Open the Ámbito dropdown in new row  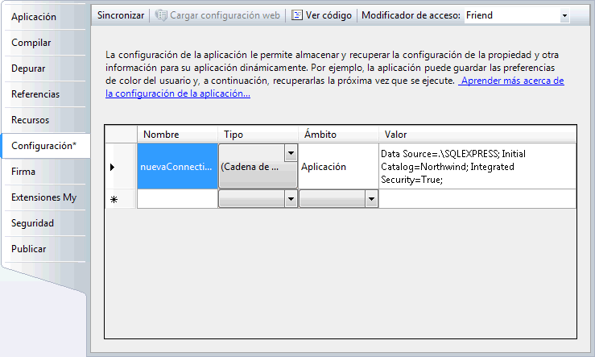pyautogui.click(x=370, y=199)
